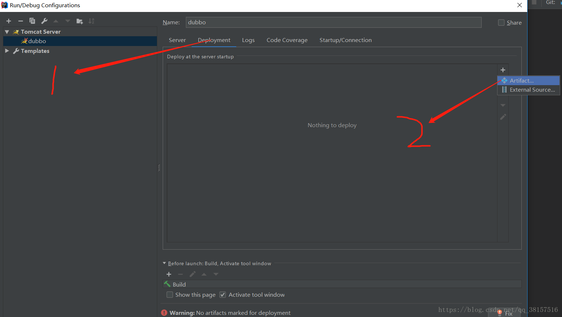
Task: Collapse the Before launch section
Action: 164,263
